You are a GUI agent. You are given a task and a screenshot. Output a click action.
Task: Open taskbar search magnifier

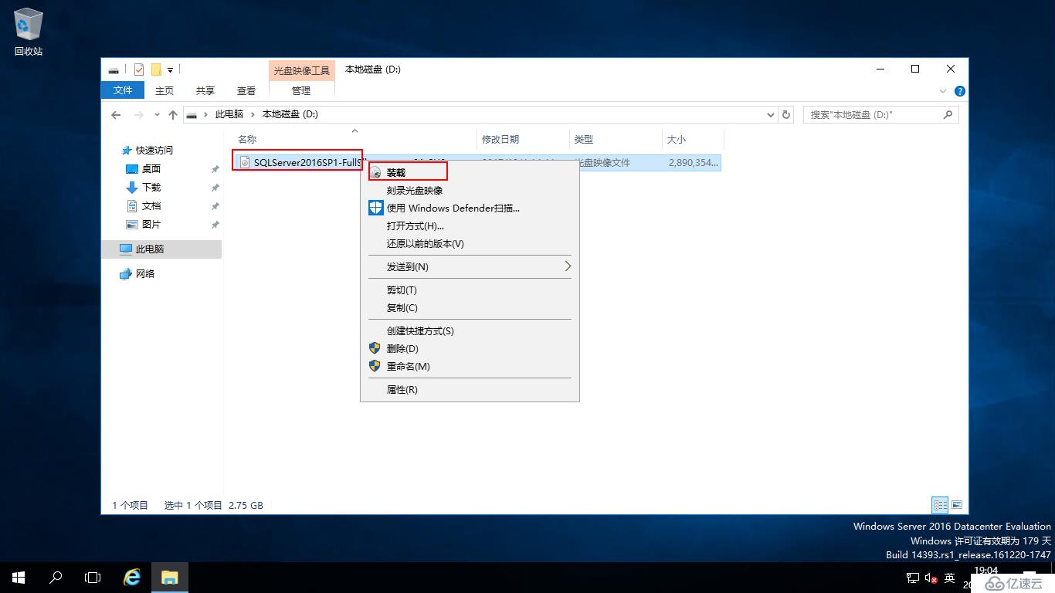click(x=56, y=578)
